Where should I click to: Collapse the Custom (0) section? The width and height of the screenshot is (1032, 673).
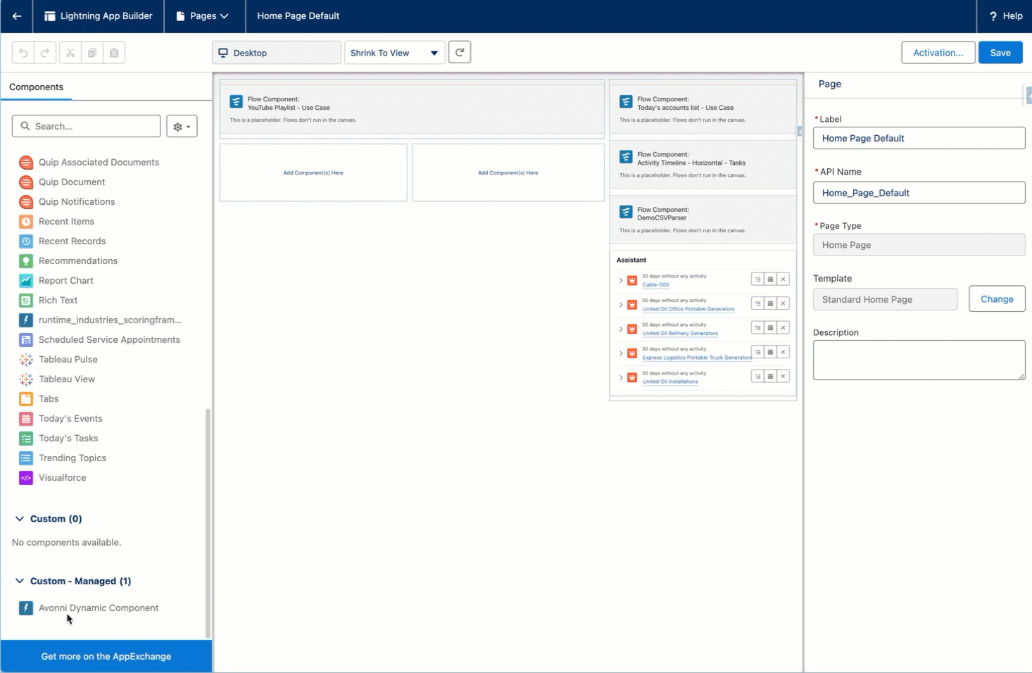(20, 519)
